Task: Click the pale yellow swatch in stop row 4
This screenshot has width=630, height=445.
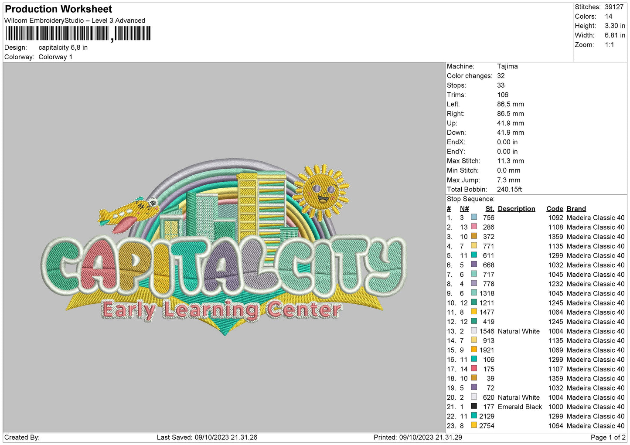Action: 474,245
